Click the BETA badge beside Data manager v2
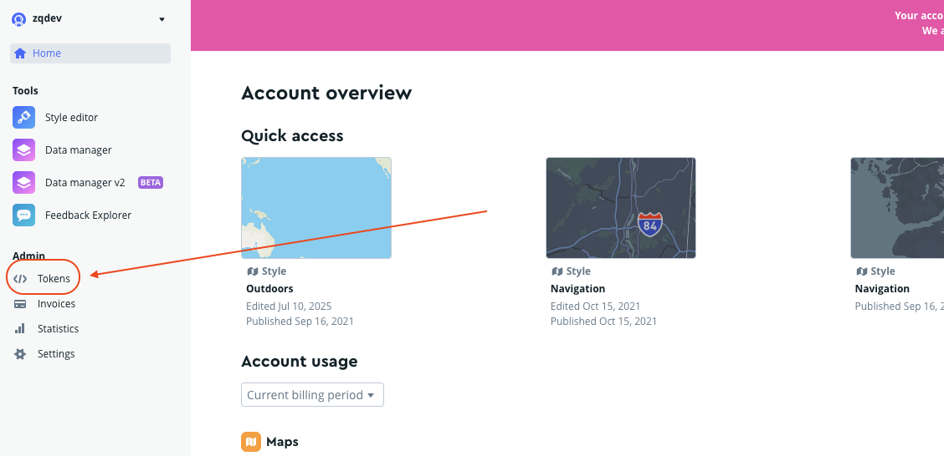The height and width of the screenshot is (456, 944). (151, 183)
